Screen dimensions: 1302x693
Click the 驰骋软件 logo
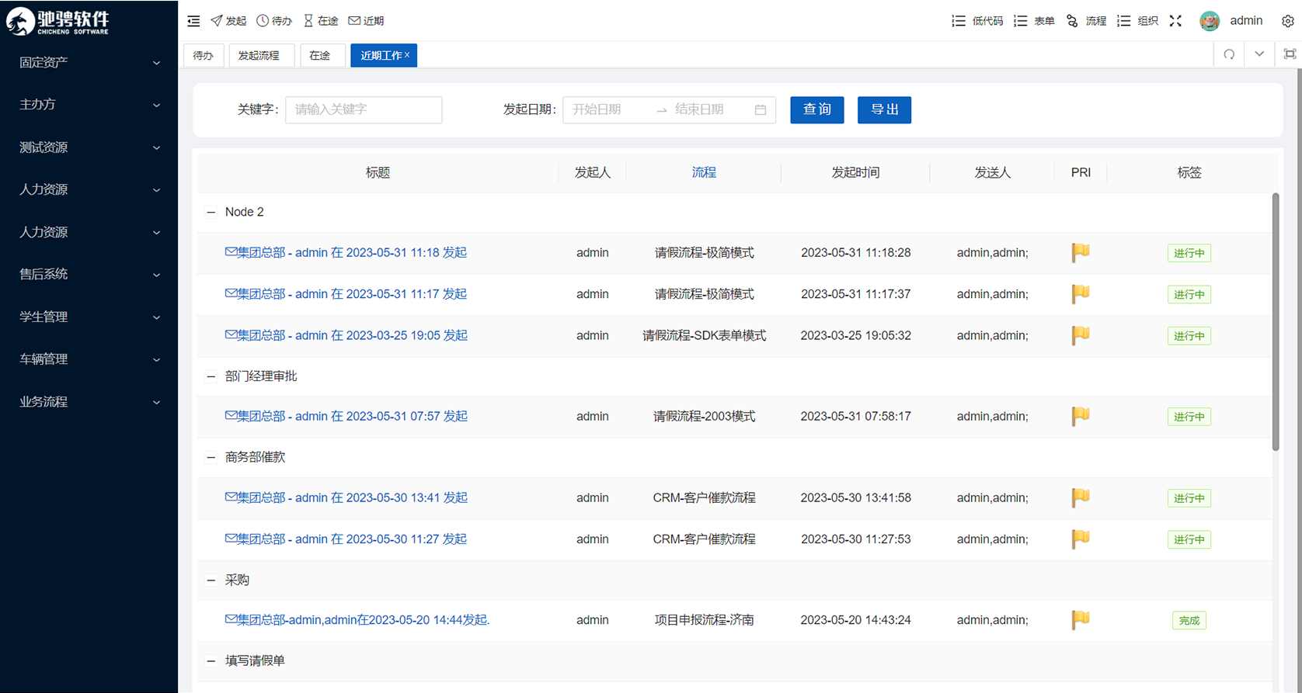coord(59,21)
